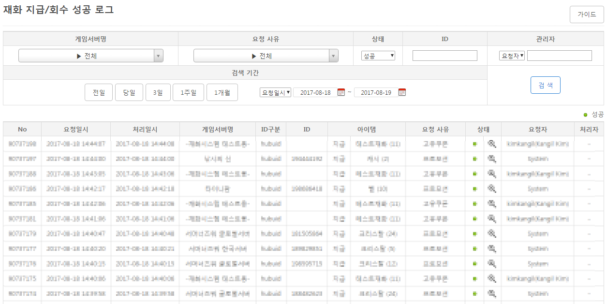Viewport: 607px width, 304px height.
Task: Focus the ID search text field
Action: point(444,56)
